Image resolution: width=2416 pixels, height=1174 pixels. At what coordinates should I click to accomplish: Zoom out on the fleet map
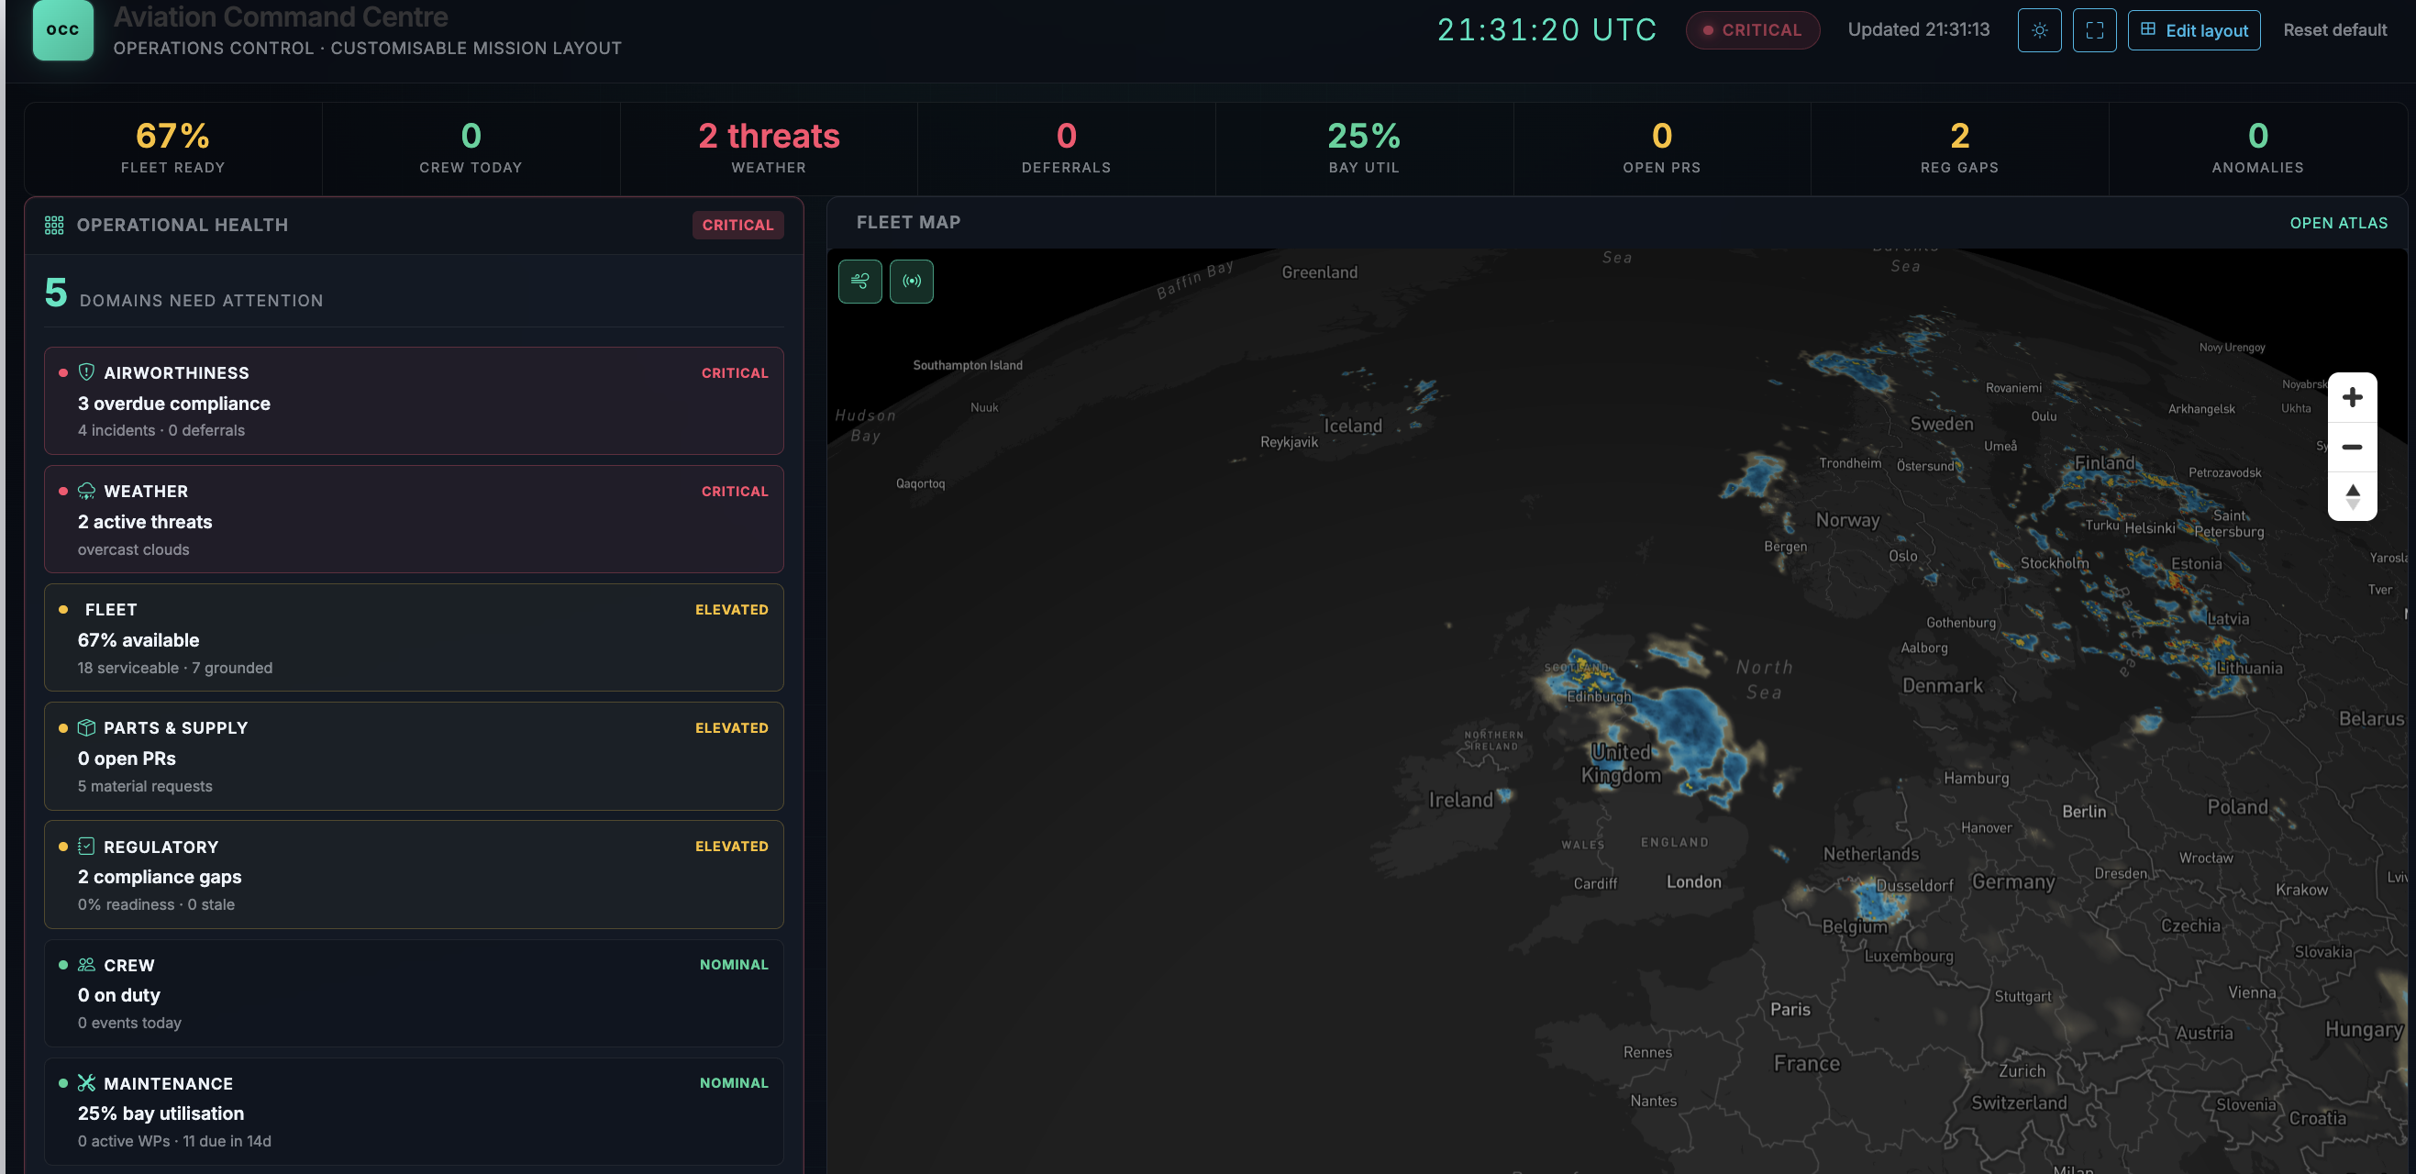coord(2352,448)
